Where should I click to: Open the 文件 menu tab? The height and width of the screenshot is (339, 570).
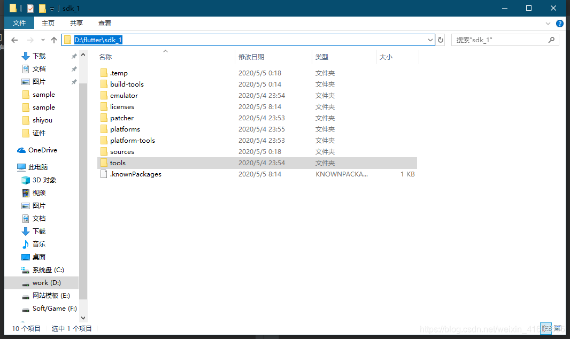pos(19,23)
